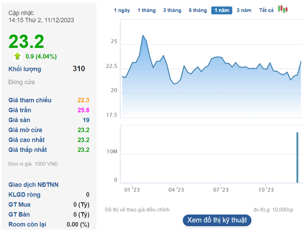Click the volume value 310

(79, 69)
